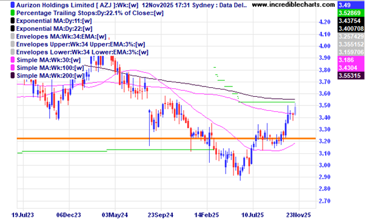Select the Envelopes Upper:Wk:34 legend label
The height and width of the screenshot is (221, 365).
(81, 44)
